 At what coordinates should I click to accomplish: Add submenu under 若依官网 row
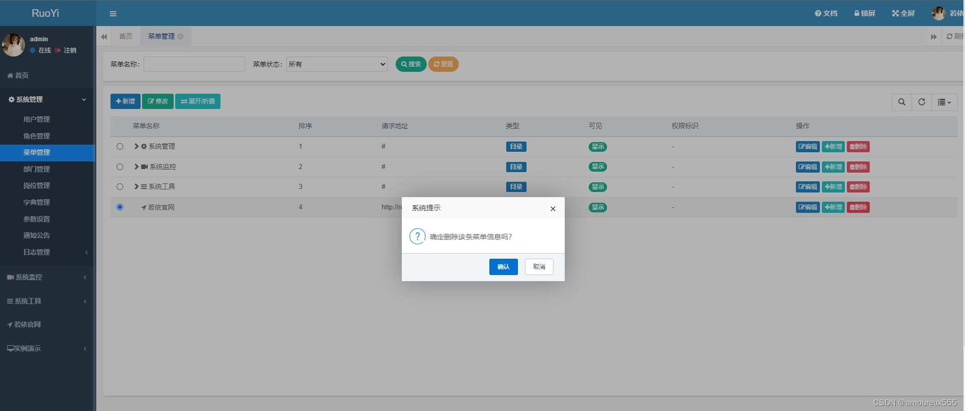pos(834,207)
